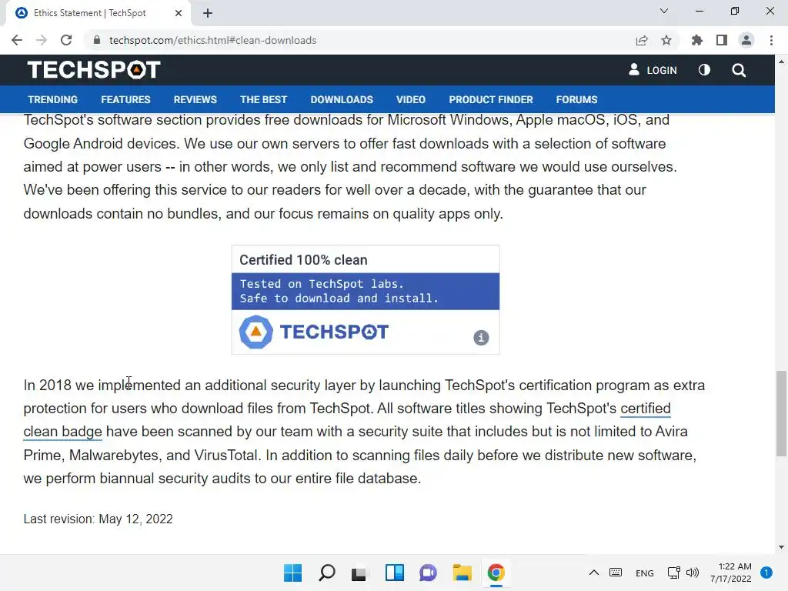Open the REVIEWS menu item
Image resolution: width=788 pixels, height=591 pixels.
point(195,99)
